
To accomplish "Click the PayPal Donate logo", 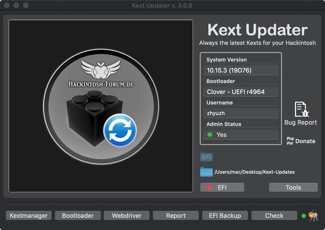I will (290, 141).
